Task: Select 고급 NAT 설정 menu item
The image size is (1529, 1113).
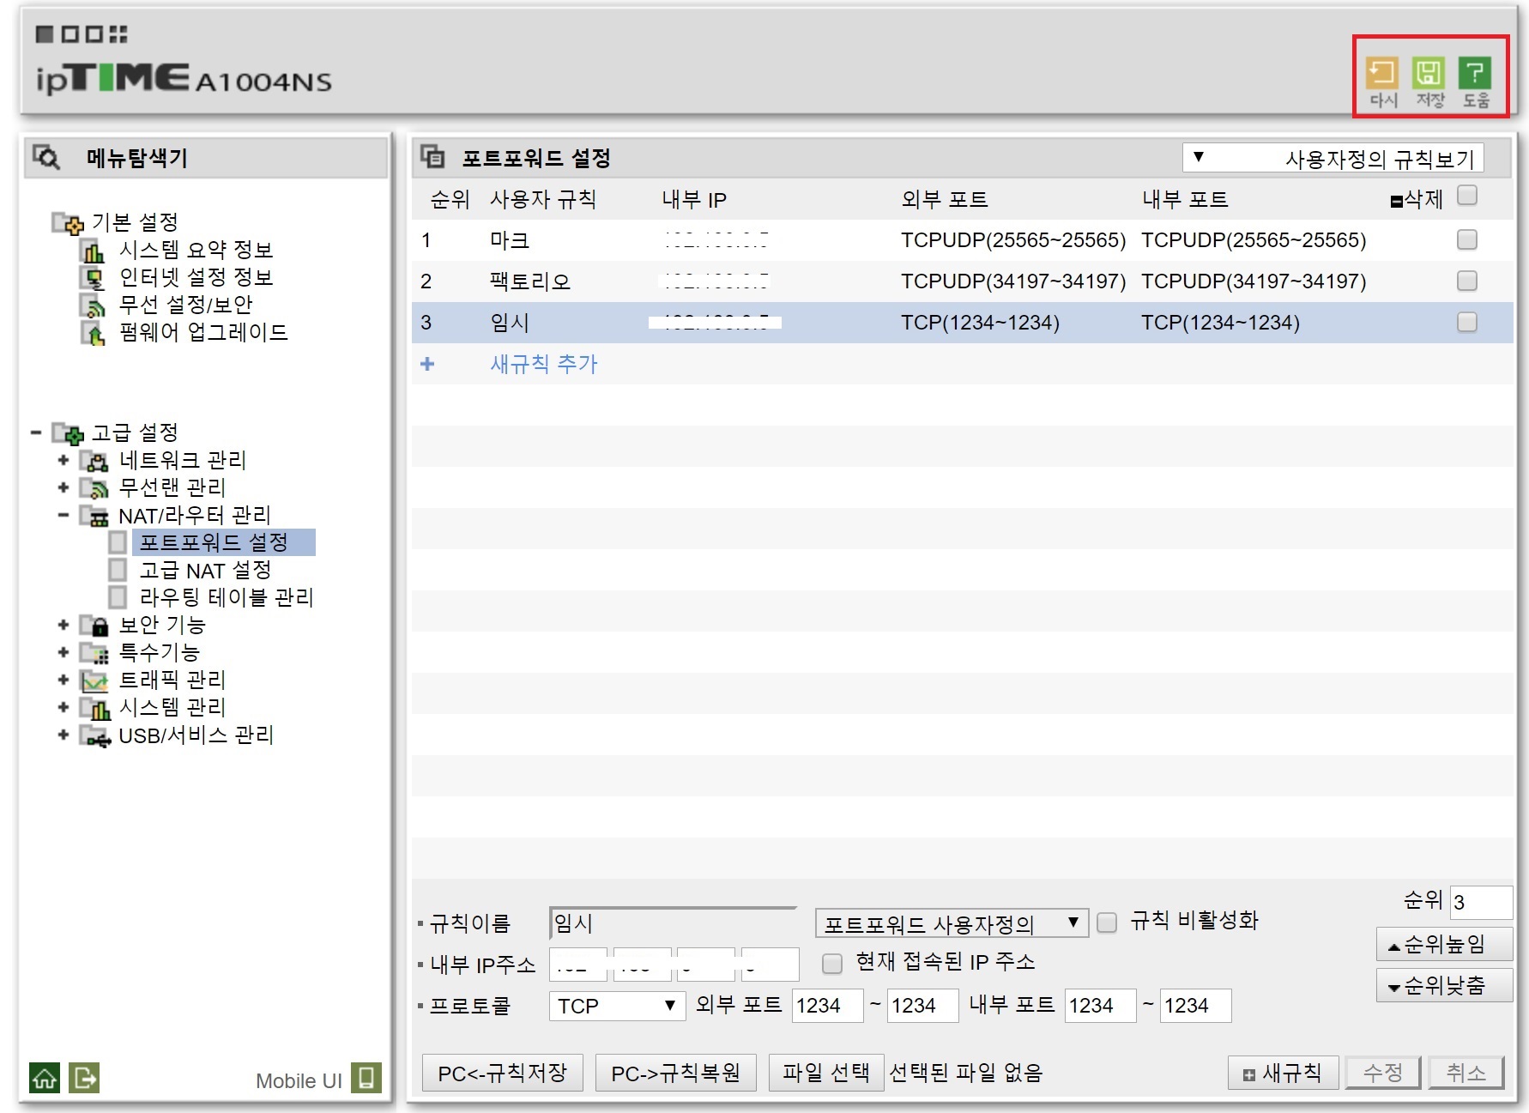Action: click(206, 570)
